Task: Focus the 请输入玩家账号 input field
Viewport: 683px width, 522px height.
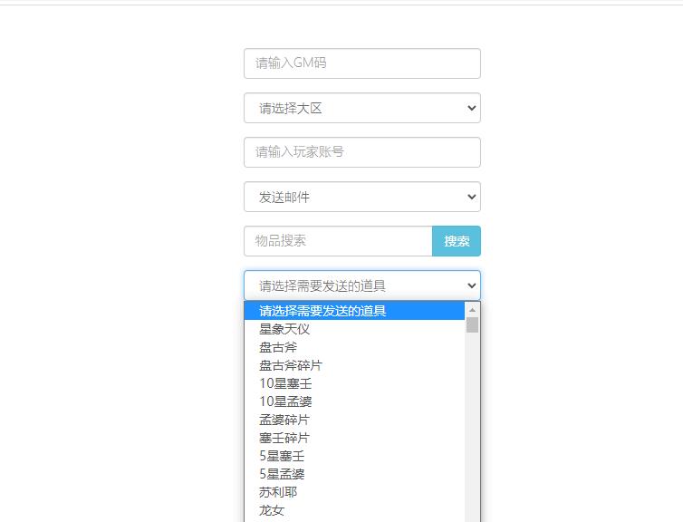Action: click(x=361, y=152)
